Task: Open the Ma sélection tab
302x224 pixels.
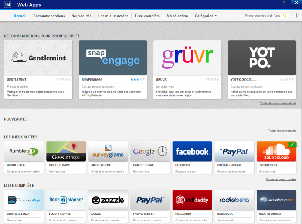Action: tap(177, 16)
